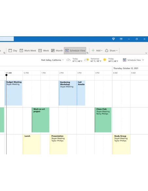Viewport: 148px width, 191px height.
Task: Open the Share calendar dropdown
Action: click(111, 51)
